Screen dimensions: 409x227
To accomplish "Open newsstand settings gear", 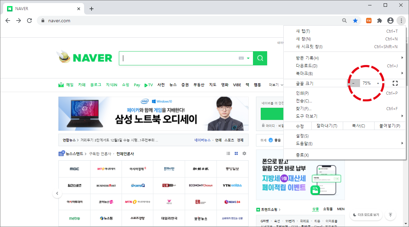I will 244,154.
